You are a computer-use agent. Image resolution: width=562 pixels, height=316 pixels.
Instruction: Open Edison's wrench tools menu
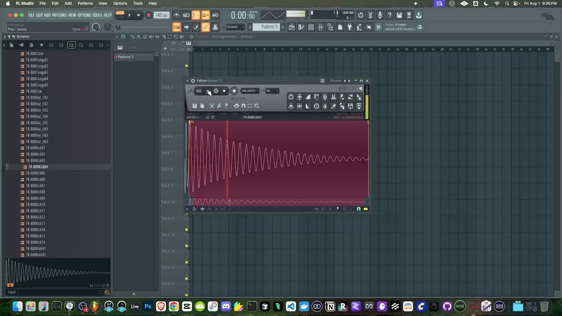pos(219,106)
